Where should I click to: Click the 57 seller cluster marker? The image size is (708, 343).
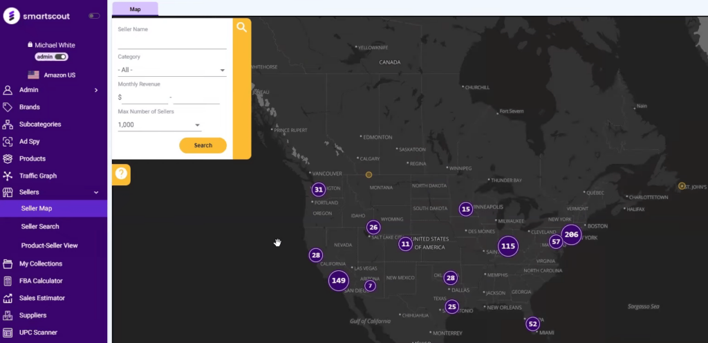[x=556, y=242]
